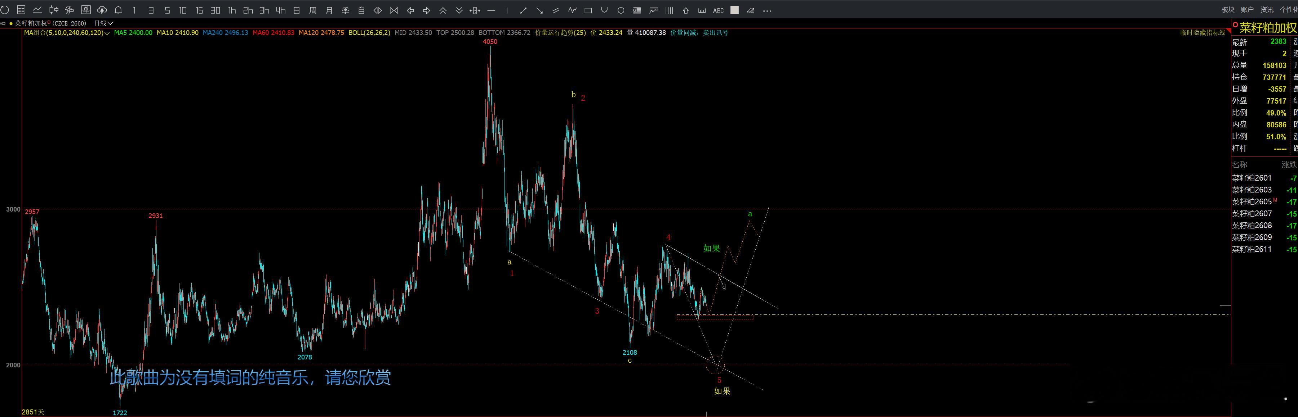The width and height of the screenshot is (1298, 417).
Task: Switch to 1h chart period
Action: point(232,10)
